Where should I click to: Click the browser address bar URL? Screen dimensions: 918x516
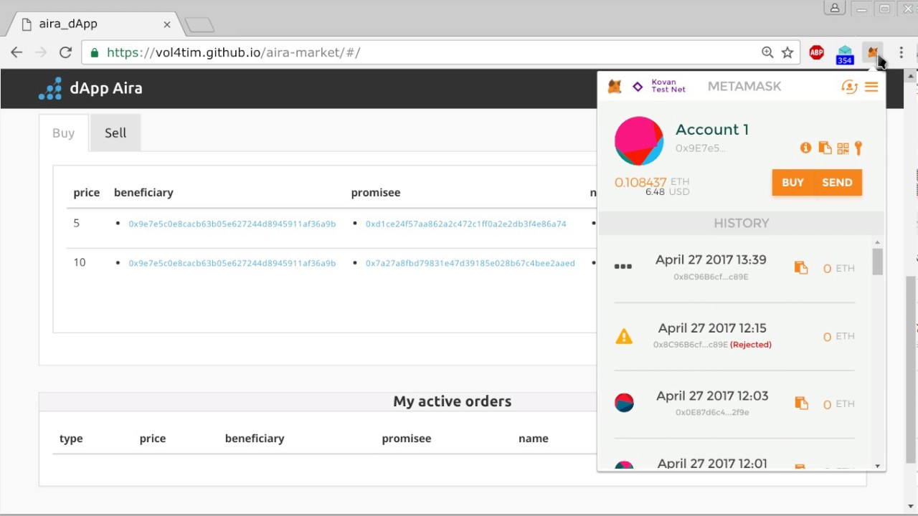233,52
